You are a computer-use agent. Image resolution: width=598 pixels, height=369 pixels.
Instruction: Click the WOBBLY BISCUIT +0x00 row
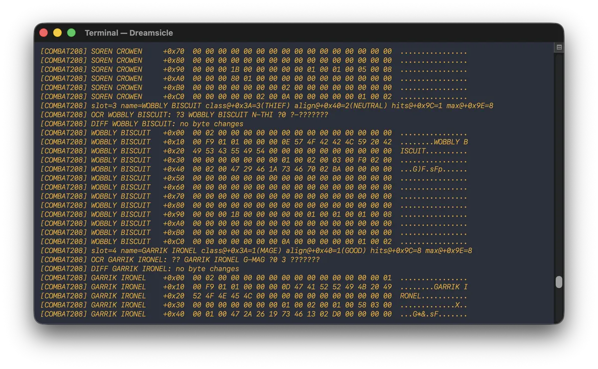tap(254, 133)
